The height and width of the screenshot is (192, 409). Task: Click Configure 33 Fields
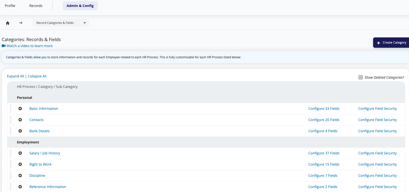point(324,109)
